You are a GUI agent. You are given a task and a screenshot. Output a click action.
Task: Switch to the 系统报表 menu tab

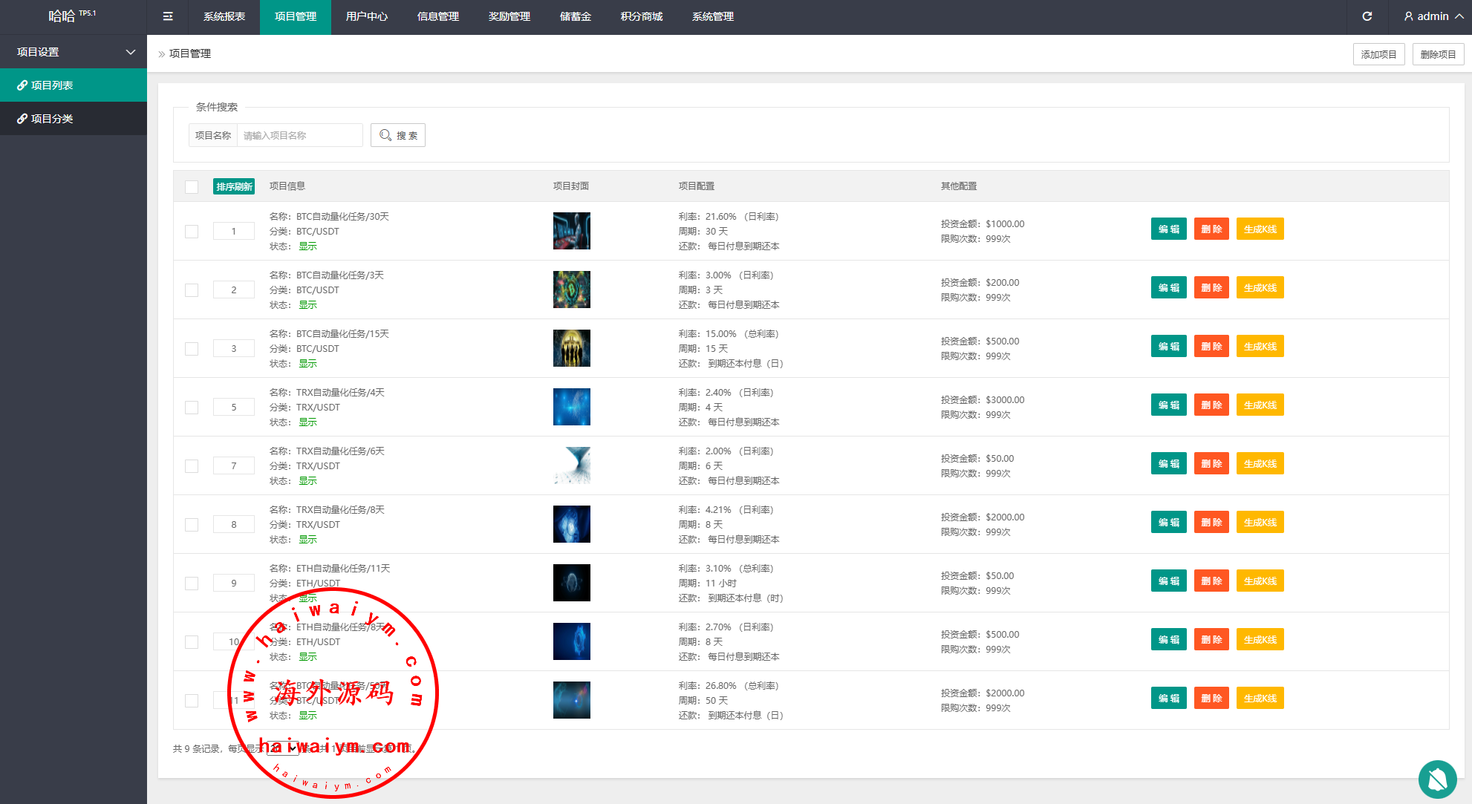coord(224,16)
